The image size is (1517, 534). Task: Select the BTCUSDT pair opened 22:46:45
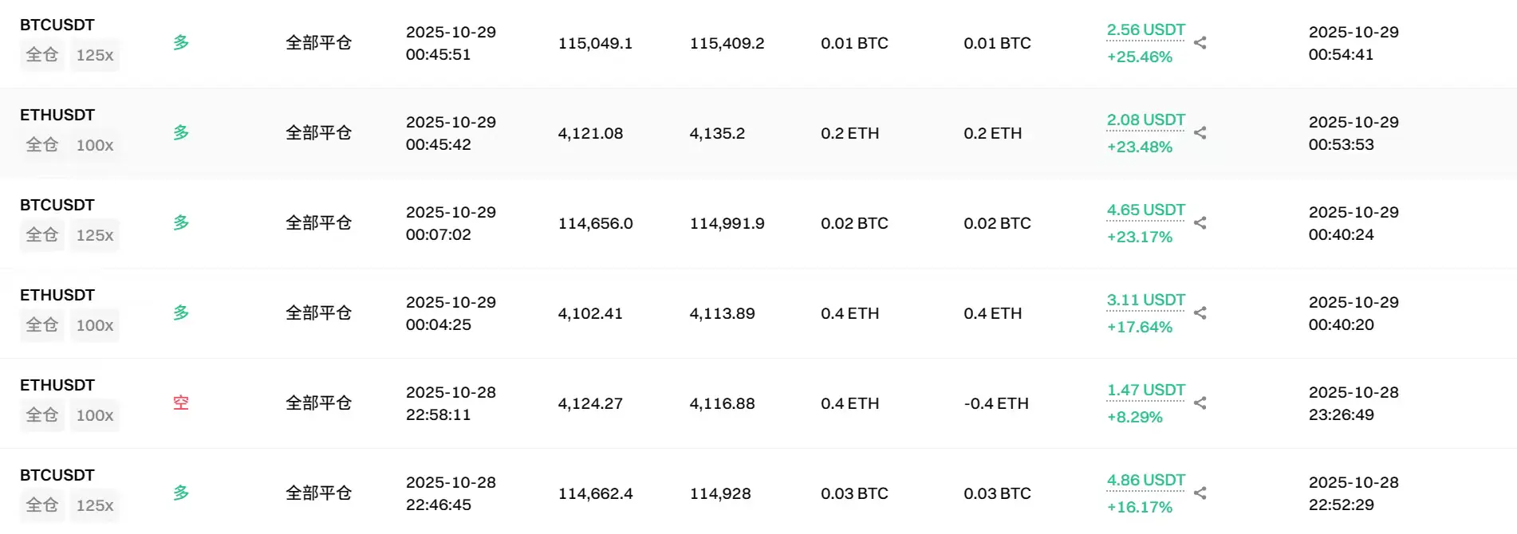pos(57,476)
